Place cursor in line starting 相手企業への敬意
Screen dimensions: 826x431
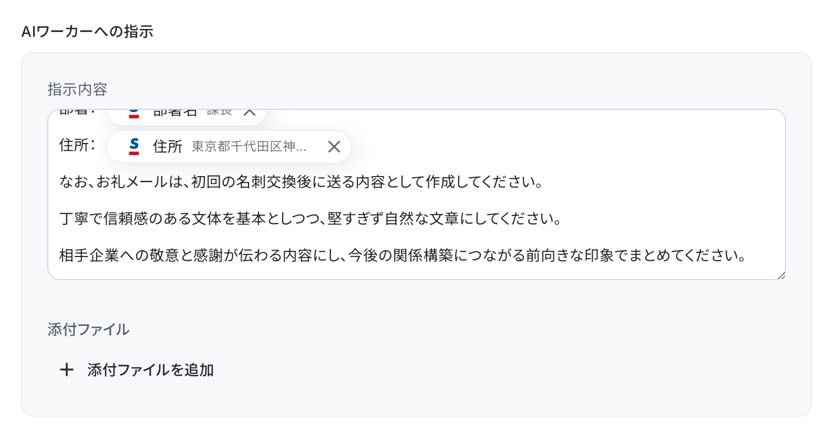(402, 255)
